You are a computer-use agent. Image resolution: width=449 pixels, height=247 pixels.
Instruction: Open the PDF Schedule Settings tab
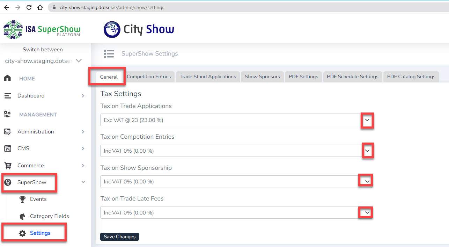352,77
